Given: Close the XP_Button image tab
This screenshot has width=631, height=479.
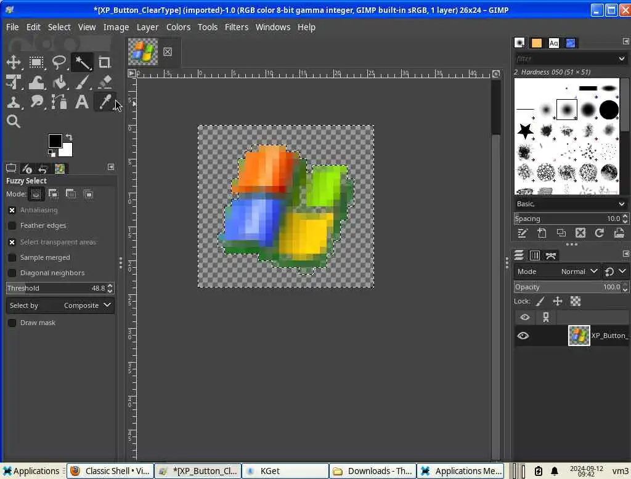Looking at the screenshot, I should click(x=168, y=52).
